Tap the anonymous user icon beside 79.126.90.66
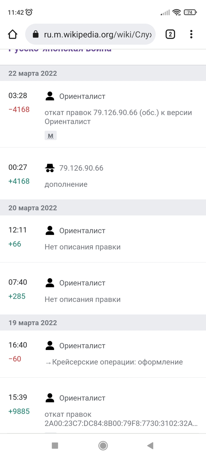The height and width of the screenshot is (458, 206). [x=50, y=168]
